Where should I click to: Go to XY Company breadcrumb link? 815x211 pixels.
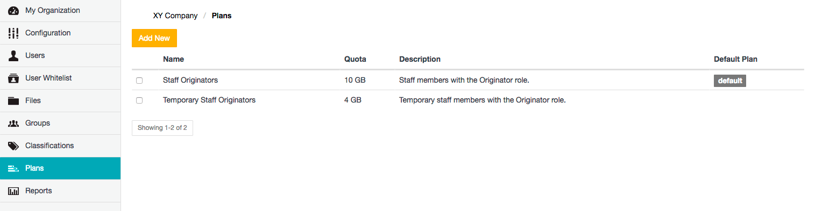pyautogui.click(x=175, y=16)
